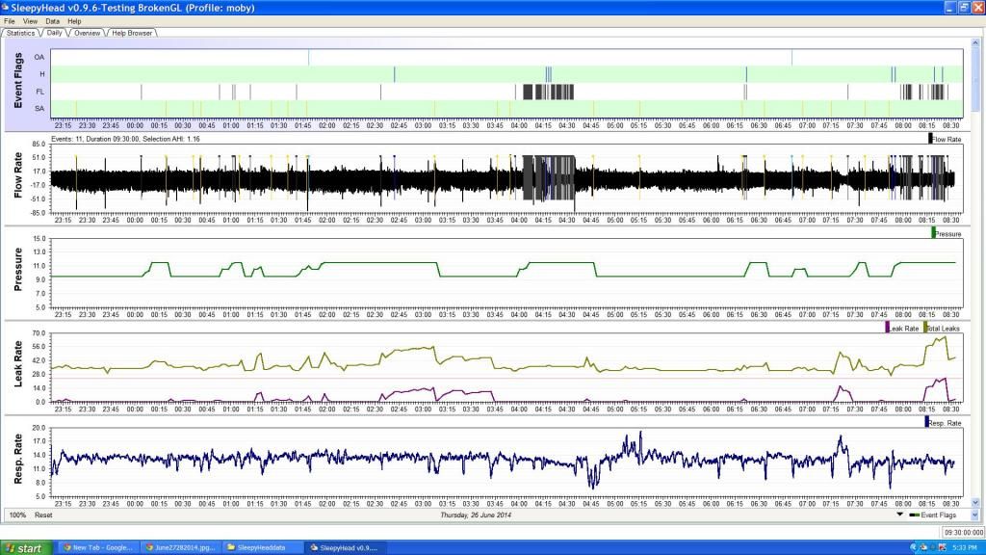The height and width of the screenshot is (555, 986).
Task: Click the H event marker near 02:45
Action: point(394,74)
